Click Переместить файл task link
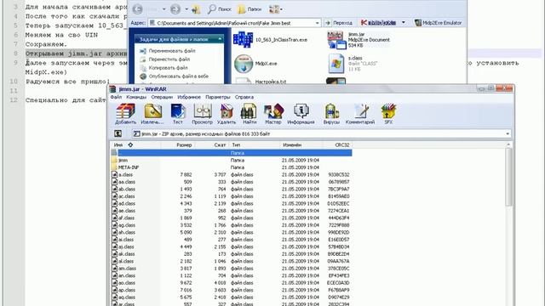The image size is (545, 306). (x=169, y=59)
